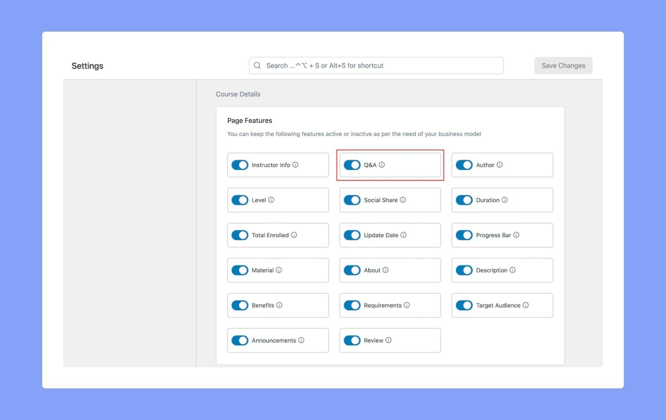Turn off the Progress Bar toggle

click(x=464, y=235)
